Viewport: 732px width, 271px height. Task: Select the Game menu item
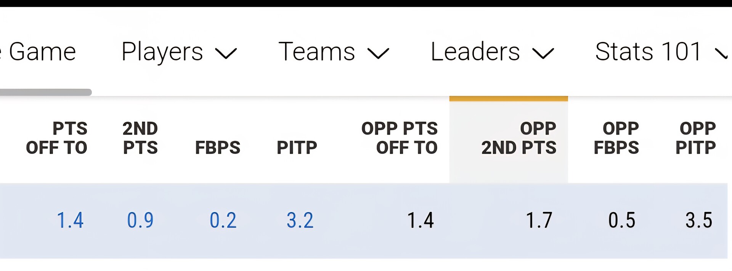point(41,52)
